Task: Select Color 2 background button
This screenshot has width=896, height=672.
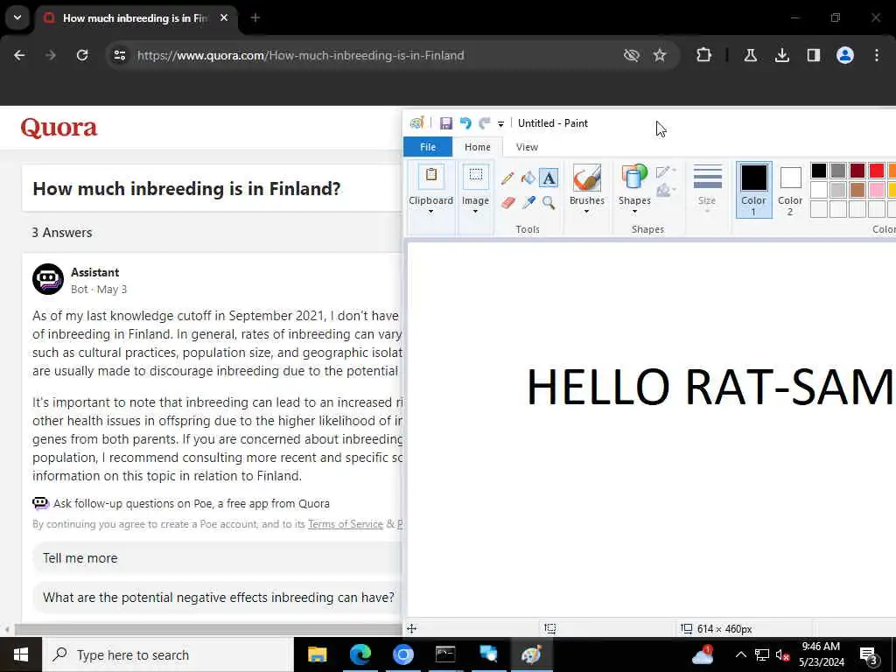Action: (x=790, y=190)
